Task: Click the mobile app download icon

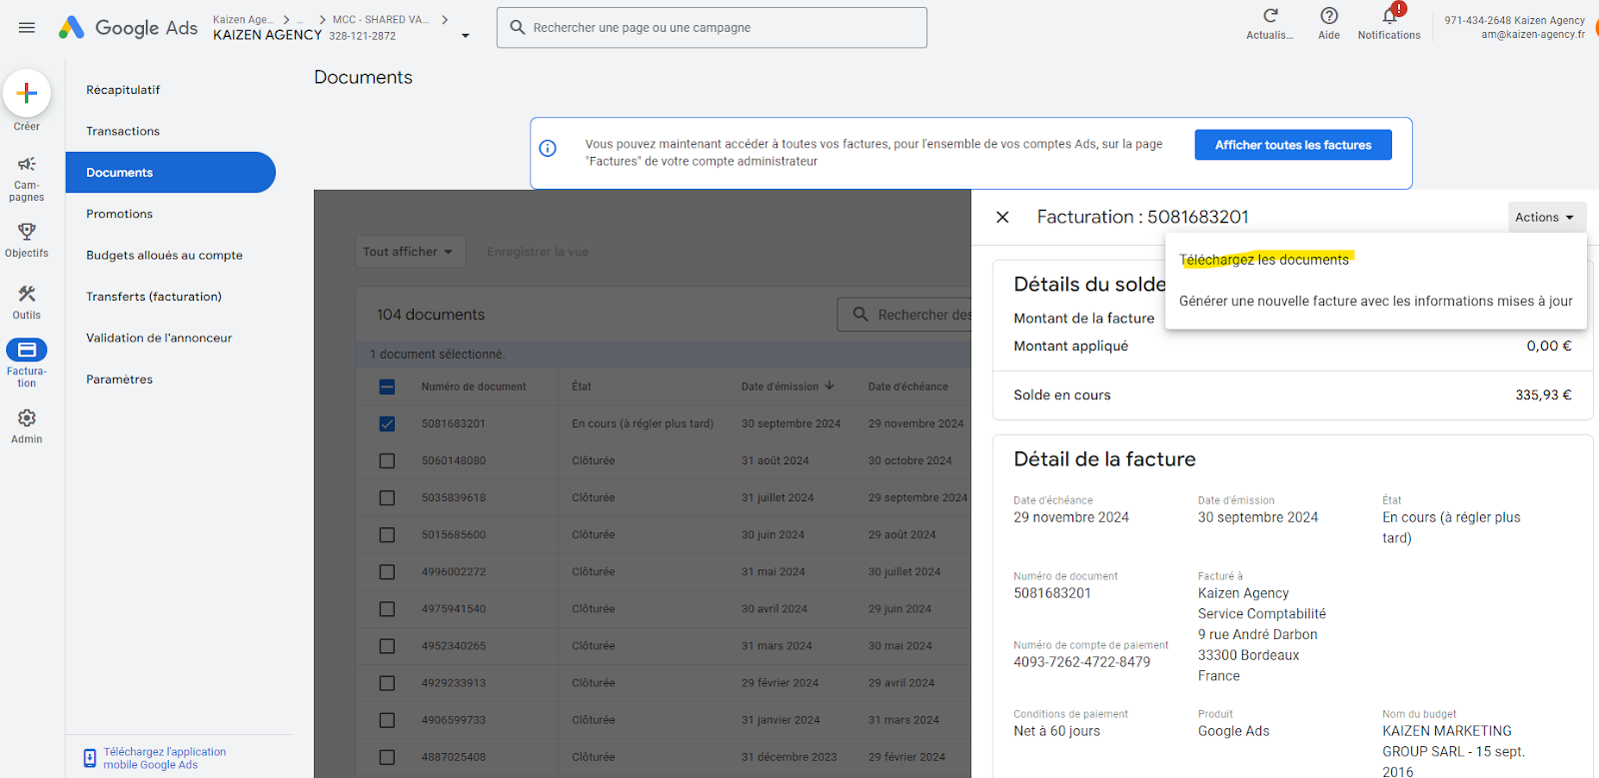Action: (x=90, y=758)
